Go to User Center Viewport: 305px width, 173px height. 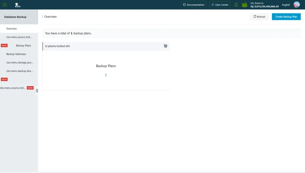tap(220, 5)
